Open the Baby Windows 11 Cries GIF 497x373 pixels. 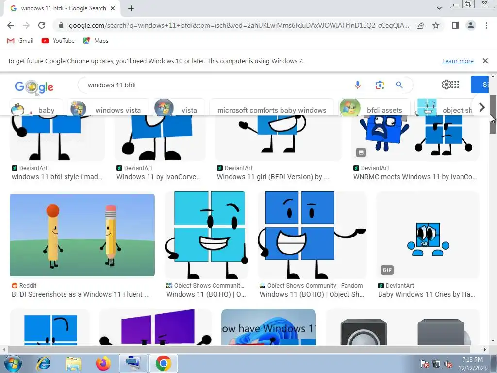tap(428, 235)
